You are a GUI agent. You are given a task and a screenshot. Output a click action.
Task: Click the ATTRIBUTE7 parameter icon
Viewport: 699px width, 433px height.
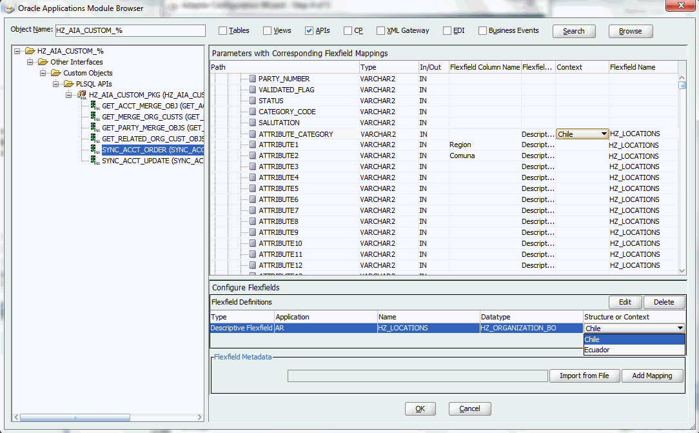pyautogui.click(x=253, y=210)
